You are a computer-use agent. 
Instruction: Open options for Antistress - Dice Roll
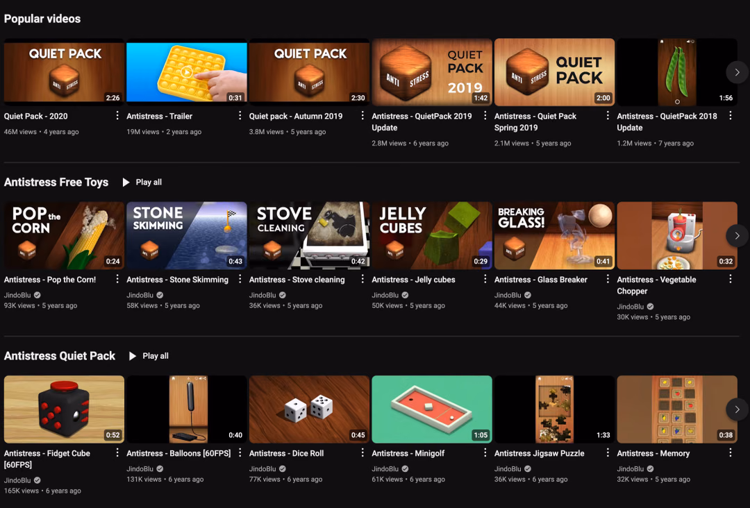click(x=362, y=452)
